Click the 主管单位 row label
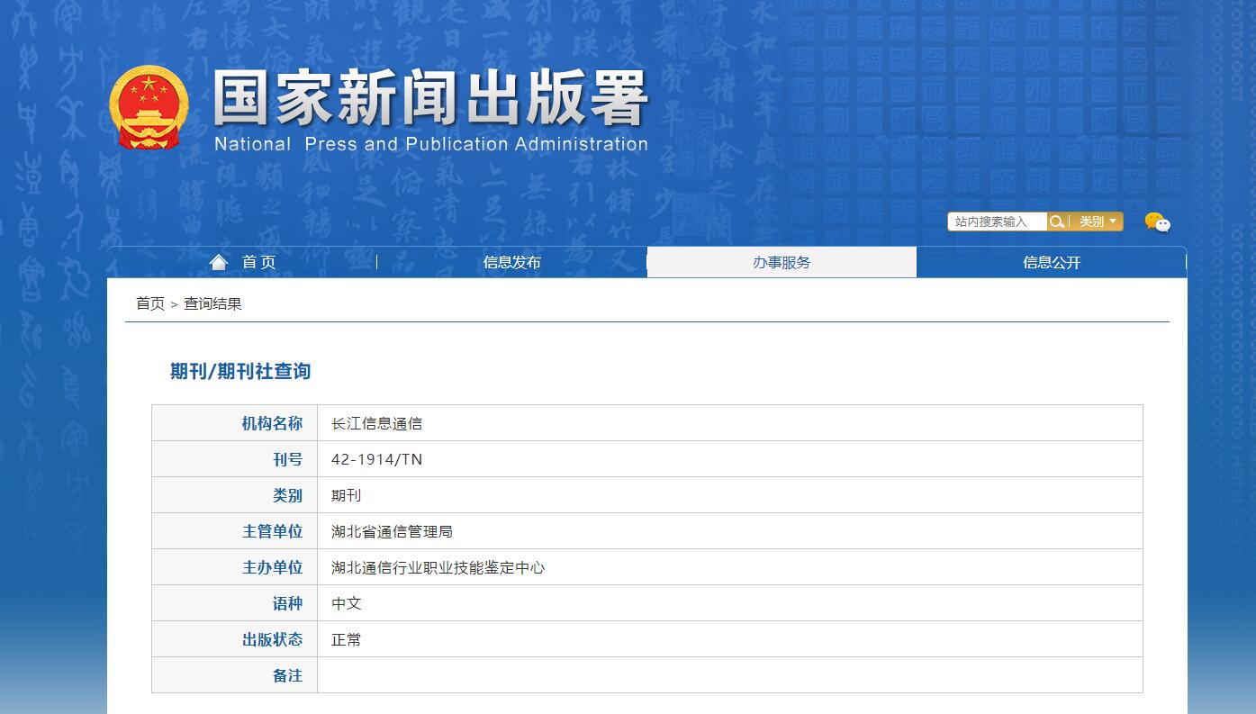 (272, 531)
